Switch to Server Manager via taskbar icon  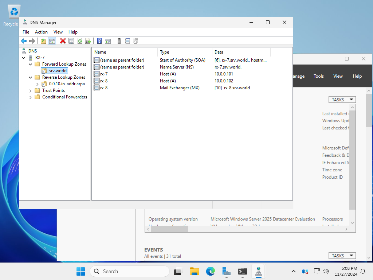point(226,271)
